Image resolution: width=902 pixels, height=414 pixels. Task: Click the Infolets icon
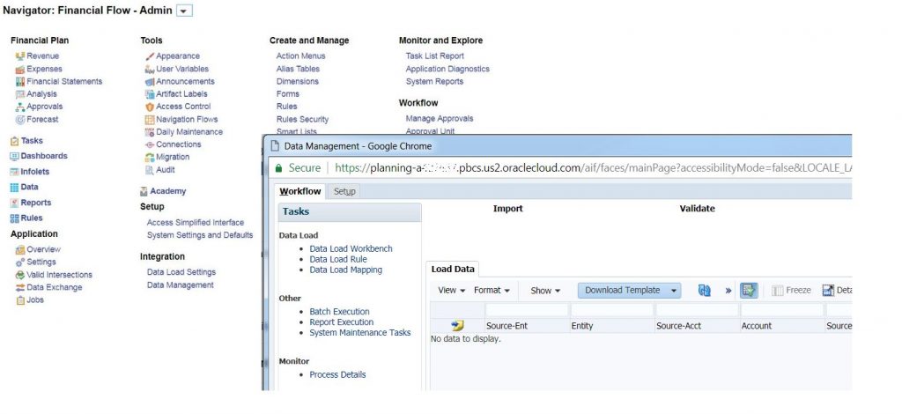(x=14, y=172)
